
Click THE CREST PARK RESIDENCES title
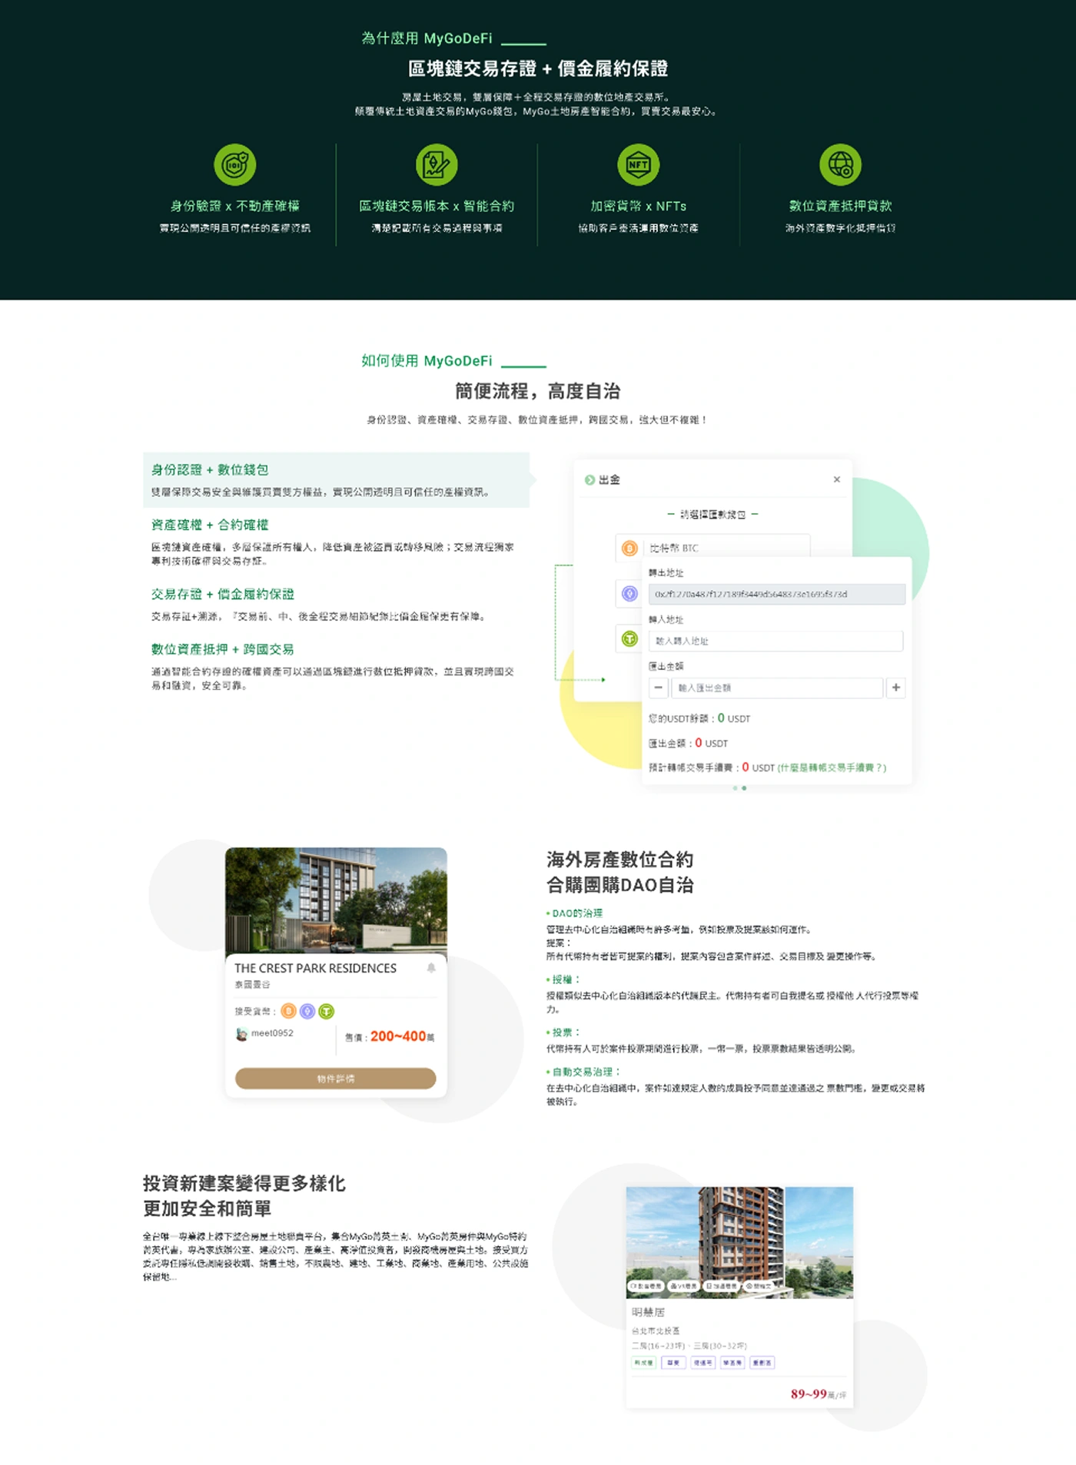pyautogui.click(x=315, y=969)
